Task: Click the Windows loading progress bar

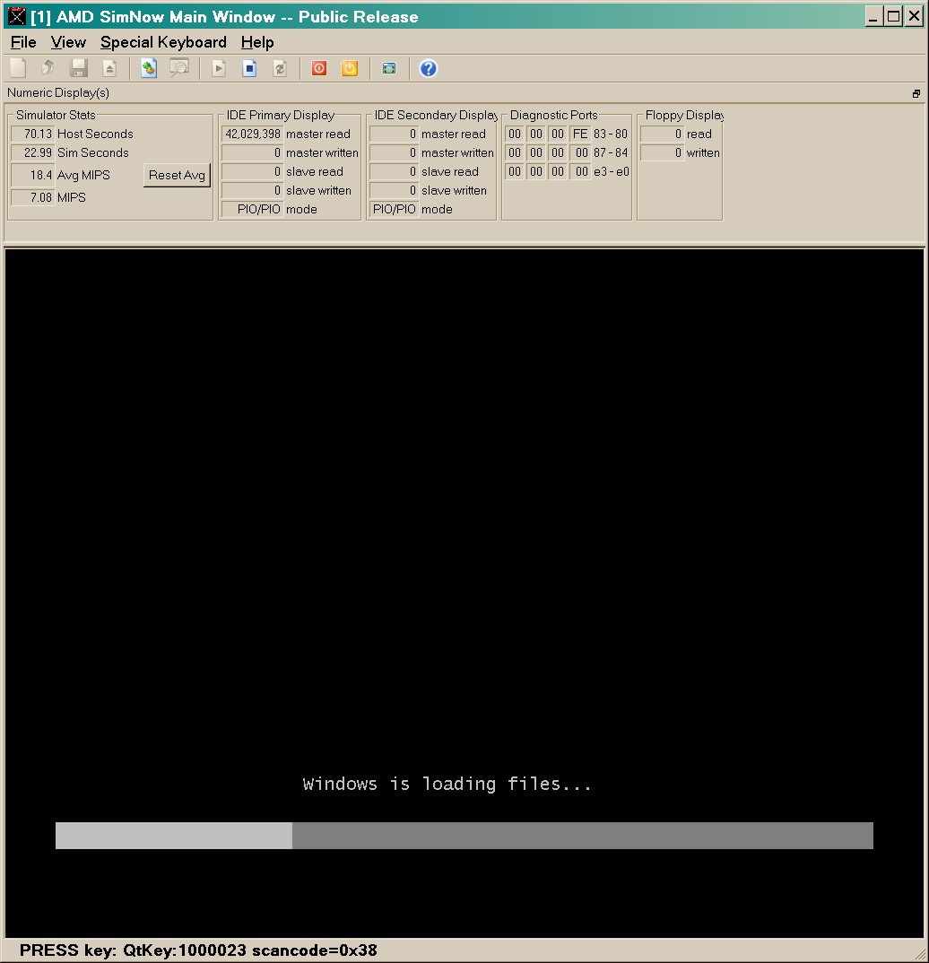Action: point(464,836)
